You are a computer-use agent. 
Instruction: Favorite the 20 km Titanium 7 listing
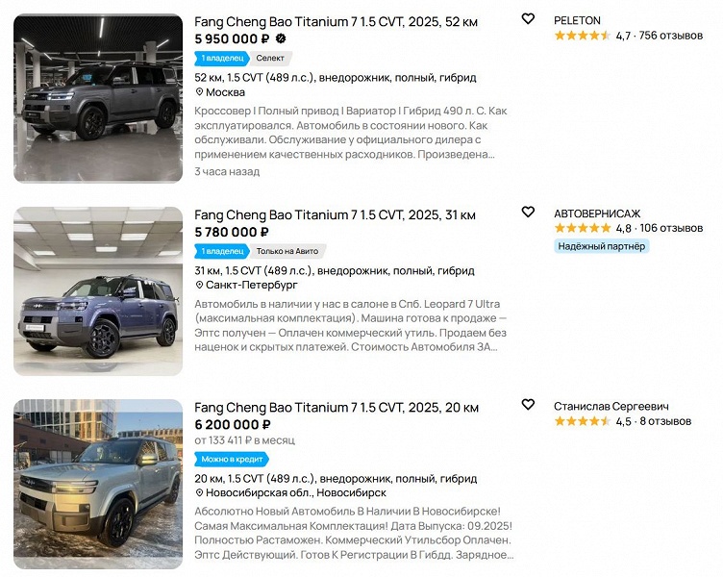tap(527, 405)
